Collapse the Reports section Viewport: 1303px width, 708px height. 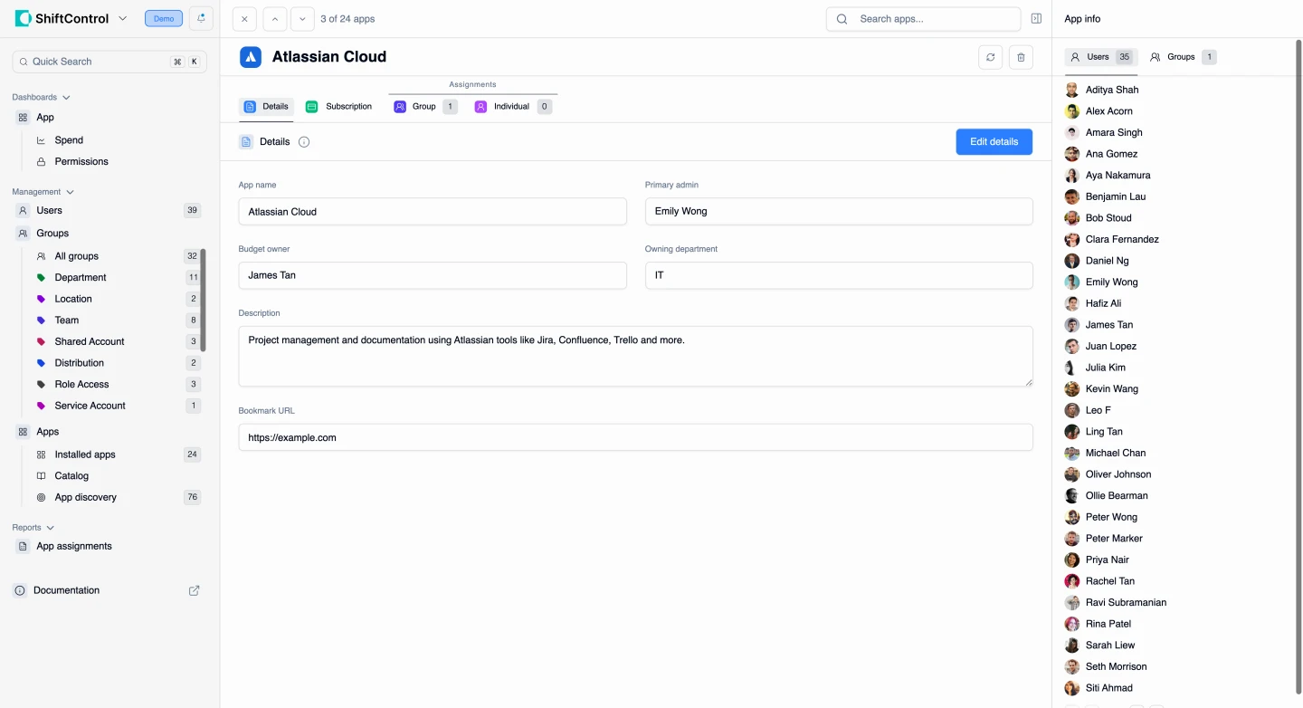pyautogui.click(x=33, y=527)
